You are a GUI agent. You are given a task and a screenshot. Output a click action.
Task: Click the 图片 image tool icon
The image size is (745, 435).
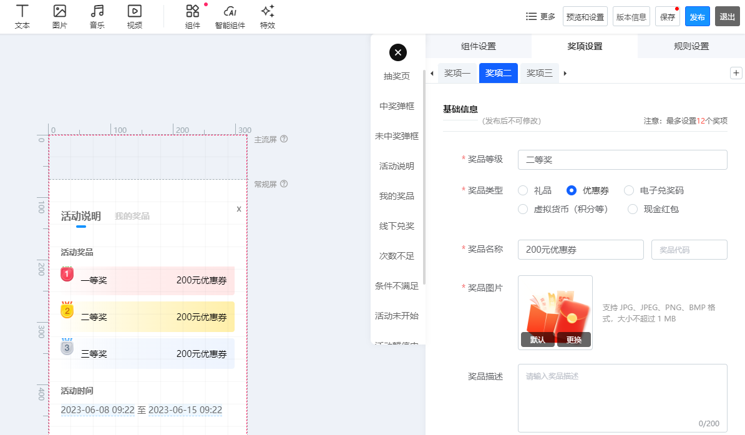pyautogui.click(x=60, y=11)
